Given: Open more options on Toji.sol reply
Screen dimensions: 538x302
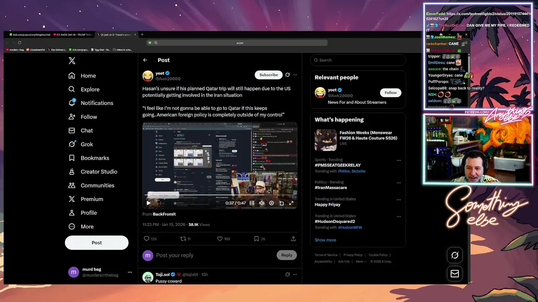Looking at the screenshot, I should 295,274.
